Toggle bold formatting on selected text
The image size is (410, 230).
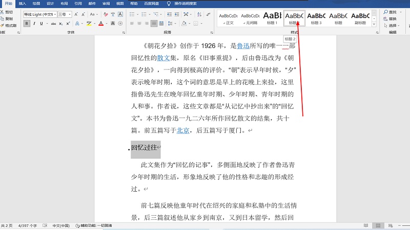pyautogui.click(x=27, y=24)
